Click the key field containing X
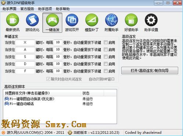 [25, 43]
